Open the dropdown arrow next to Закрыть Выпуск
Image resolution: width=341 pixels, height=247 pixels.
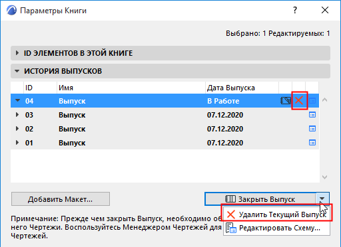tap(322, 199)
